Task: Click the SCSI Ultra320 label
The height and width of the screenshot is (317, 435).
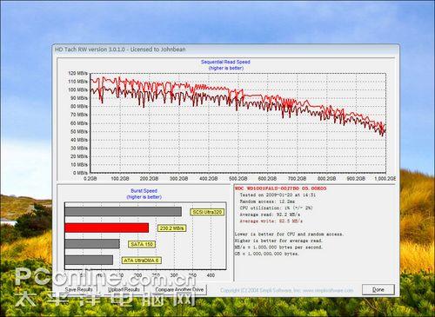Action: (x=207, y=212)
